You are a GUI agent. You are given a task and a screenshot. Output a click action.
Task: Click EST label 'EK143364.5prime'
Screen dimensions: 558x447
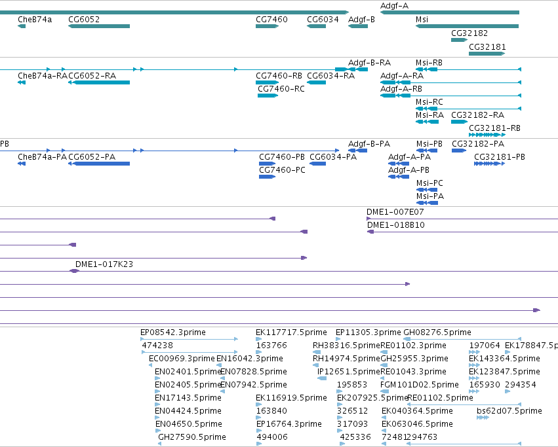click(x=505, y=359)
